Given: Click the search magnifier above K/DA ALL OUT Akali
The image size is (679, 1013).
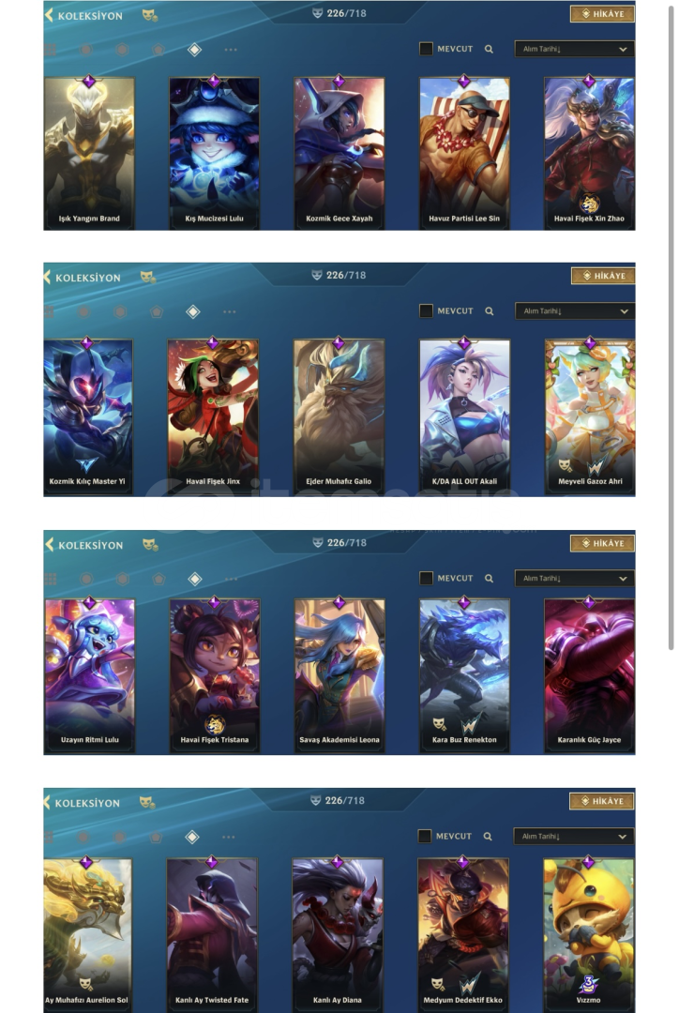Looking at the screenshot, I should [490, 311].
